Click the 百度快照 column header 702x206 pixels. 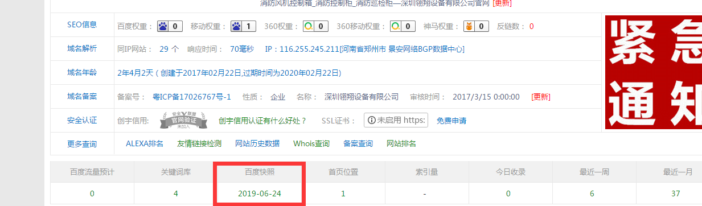tap(260, 171)
